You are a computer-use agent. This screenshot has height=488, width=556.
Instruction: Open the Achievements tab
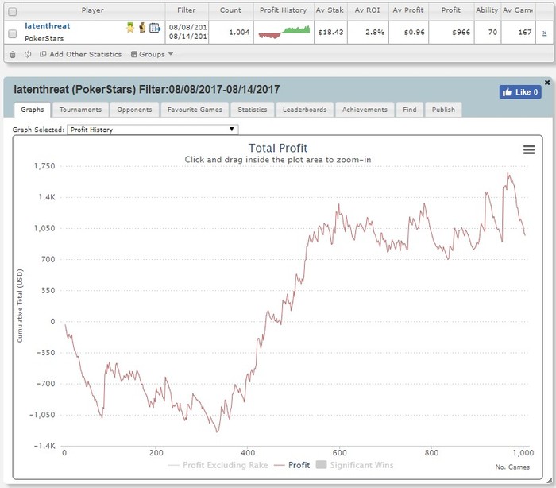365,110
